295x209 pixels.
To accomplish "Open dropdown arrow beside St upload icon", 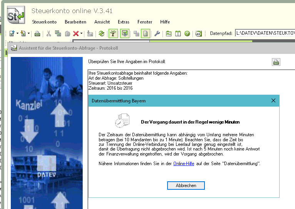I will (x=17, y=33).
